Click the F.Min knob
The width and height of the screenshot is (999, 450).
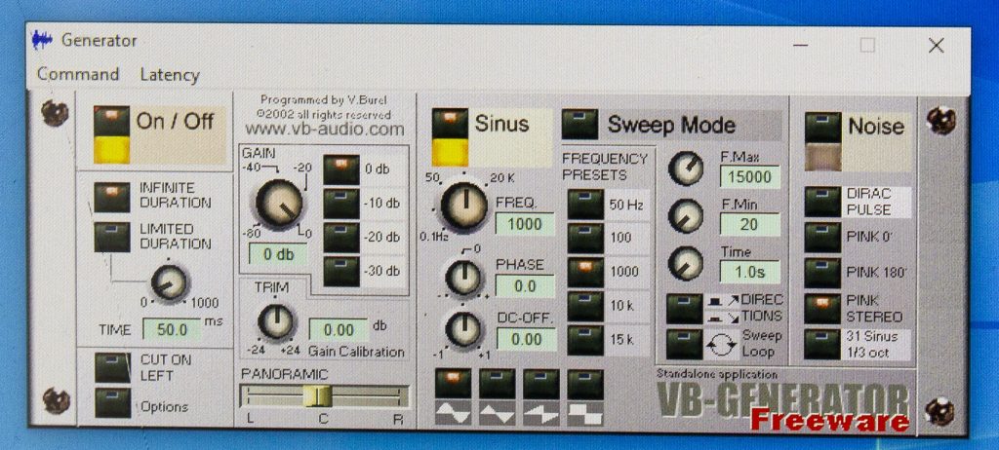click(686, 215)
